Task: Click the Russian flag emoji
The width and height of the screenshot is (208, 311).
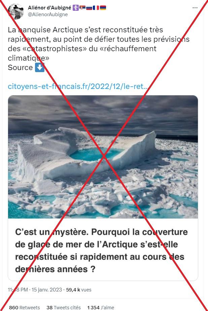Action: pos(89,8)
